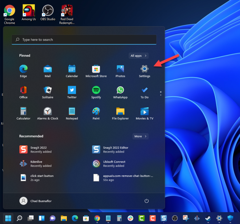Open the 'click start button' recent file
The height and width of the screenshot is (224, 240).
pyautogui.click(x=37, y=178)
